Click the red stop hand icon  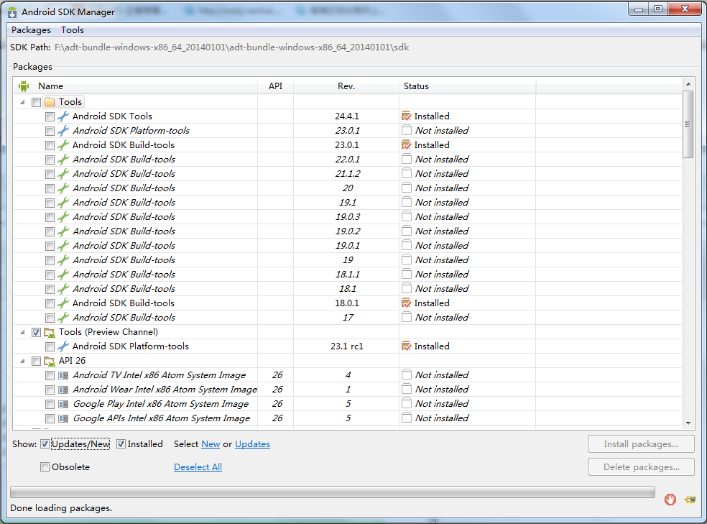(670, 500)
